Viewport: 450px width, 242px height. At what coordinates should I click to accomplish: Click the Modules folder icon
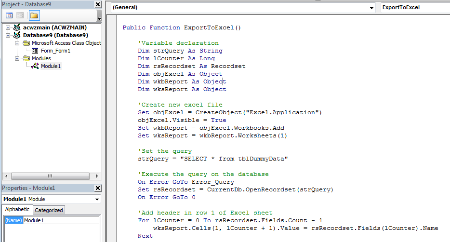coord(26,58)
